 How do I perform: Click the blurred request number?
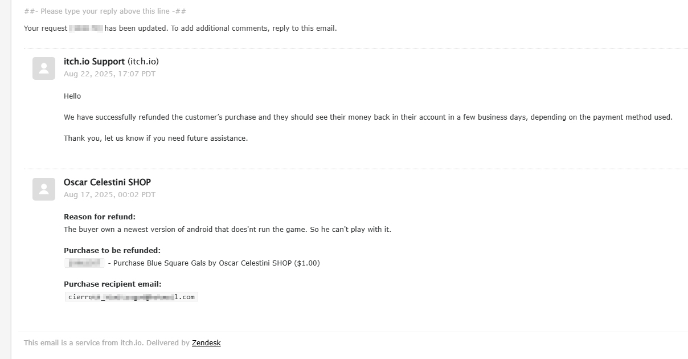pos(86,28)
